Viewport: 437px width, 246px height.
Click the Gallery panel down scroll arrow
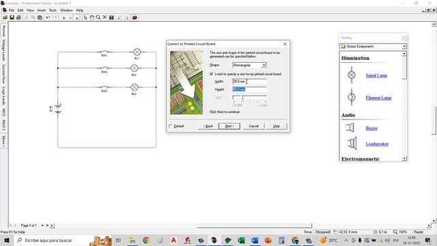pyautogui.click(x=404, y=159)
